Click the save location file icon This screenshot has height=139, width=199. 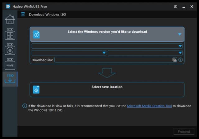coord(36,90)
